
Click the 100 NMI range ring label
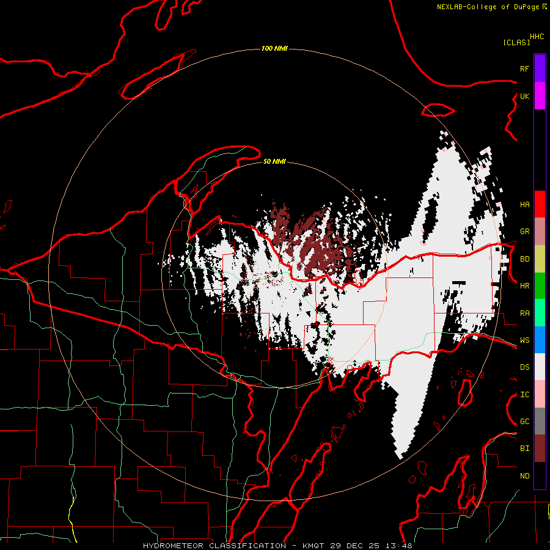click(x=274, y=48)
